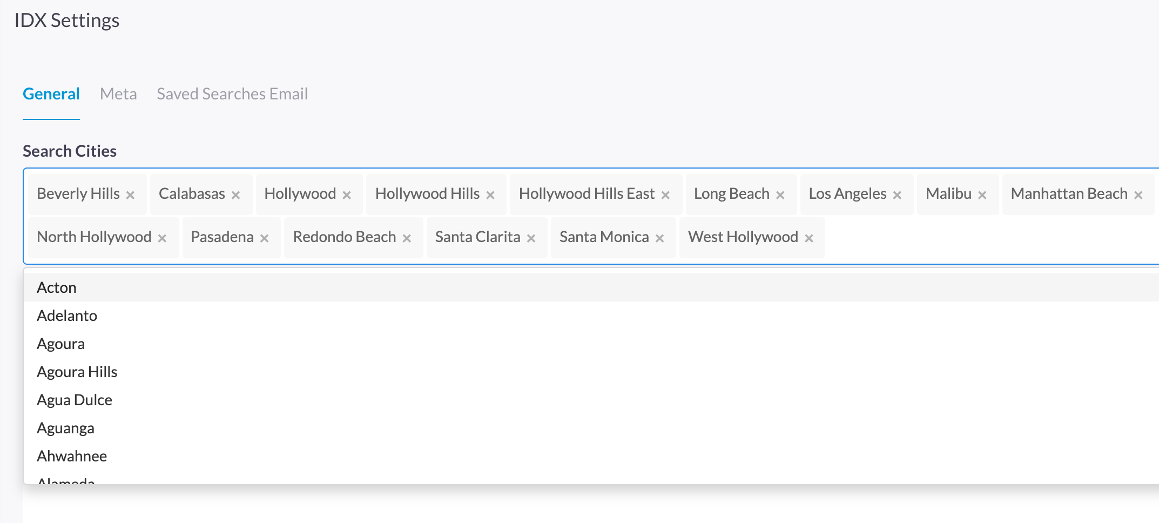Delete the Malibu city tag
The image size is (1159, 523).
[x=982, y=195]
